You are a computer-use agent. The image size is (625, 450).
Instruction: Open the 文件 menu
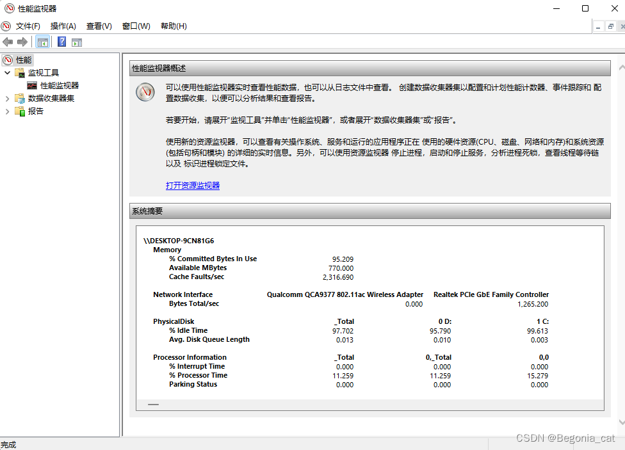click(x=28, y=26)
